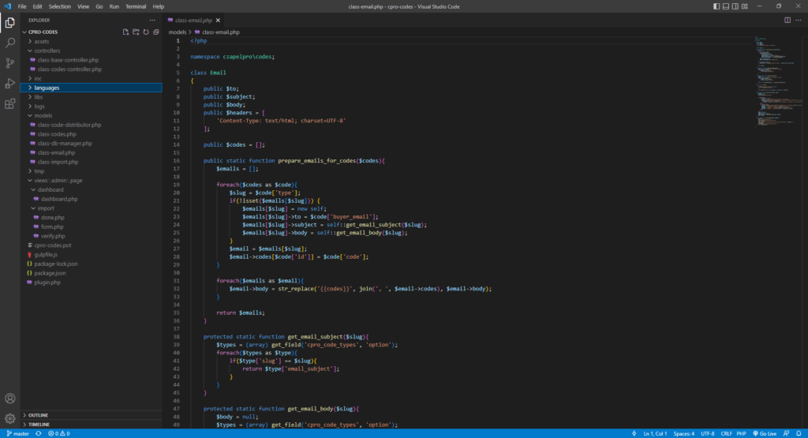This screenshot has height=438, width=808.
Task: Open the Go menu
Action: coord(99,6)
